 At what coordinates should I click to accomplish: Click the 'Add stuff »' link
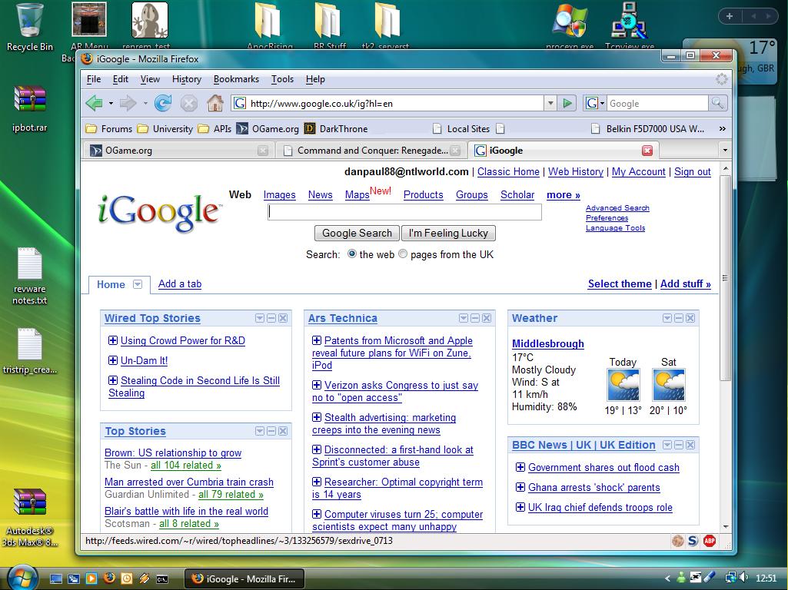pyautogui.click(x=685, y=284)
